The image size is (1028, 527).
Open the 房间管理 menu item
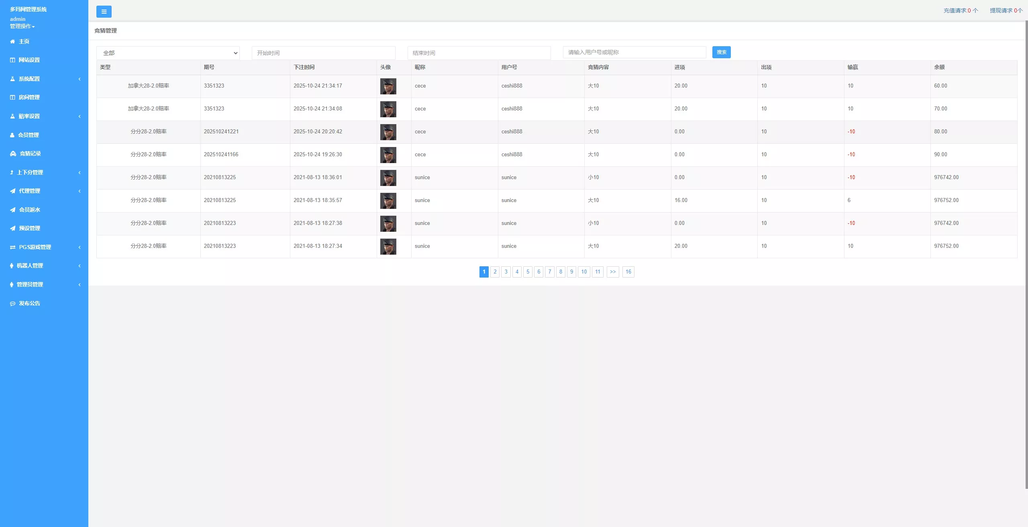[29, 97]
